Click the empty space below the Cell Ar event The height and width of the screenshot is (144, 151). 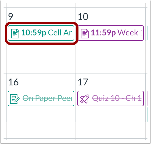point(41,58)
